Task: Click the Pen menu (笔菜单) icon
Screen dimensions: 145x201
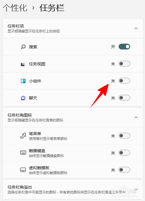Action: coord(23,136)
